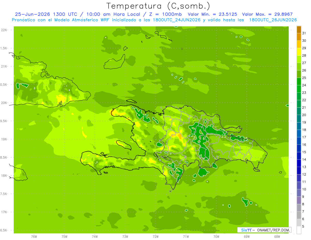The width and height of the screenshot is (311, 240).
Task: Click the blue 16–17 legend color swatch
Action: [299, 141]
